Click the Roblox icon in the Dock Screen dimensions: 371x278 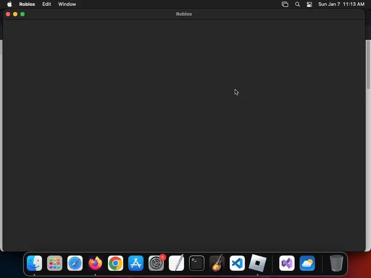pos(258,263)
